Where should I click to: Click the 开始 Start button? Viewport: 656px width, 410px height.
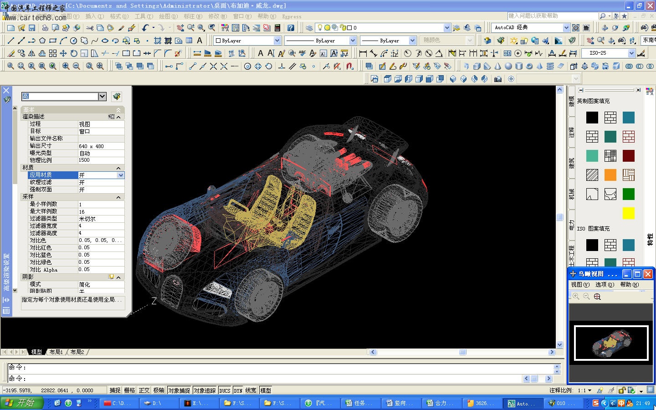pyautogui.click(x=21, y=403)
